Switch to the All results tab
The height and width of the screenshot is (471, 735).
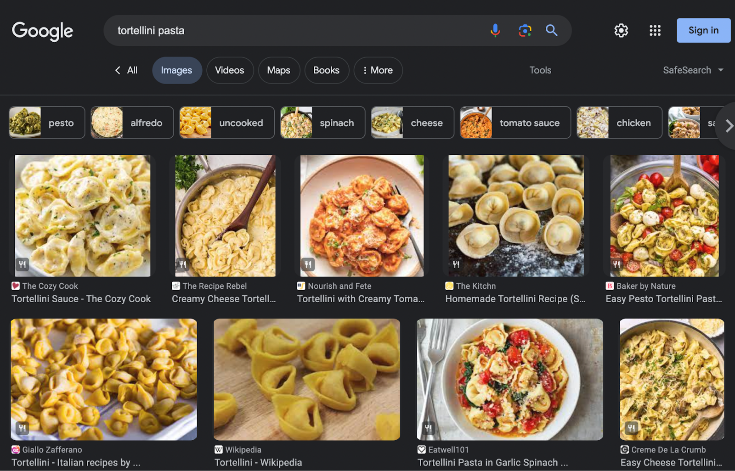point(132,70)
